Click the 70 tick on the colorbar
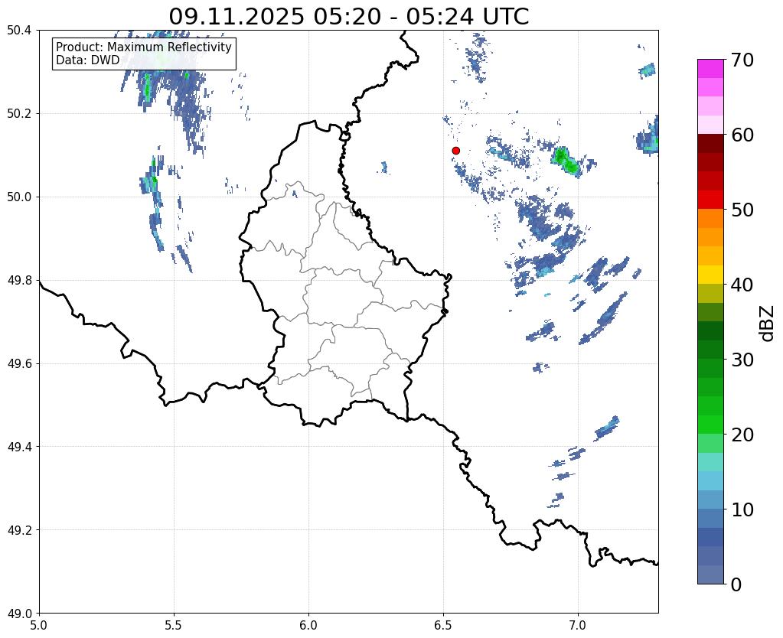783x638 pixels. (x=742, y=60)
